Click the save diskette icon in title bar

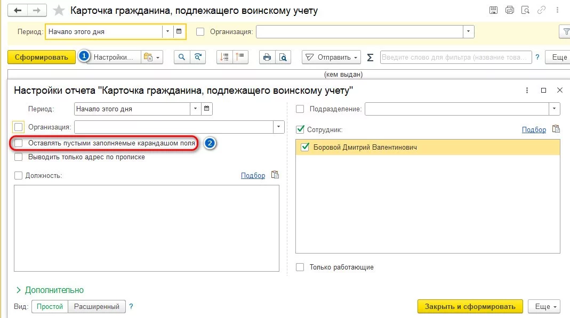click(x=493, y=10)
